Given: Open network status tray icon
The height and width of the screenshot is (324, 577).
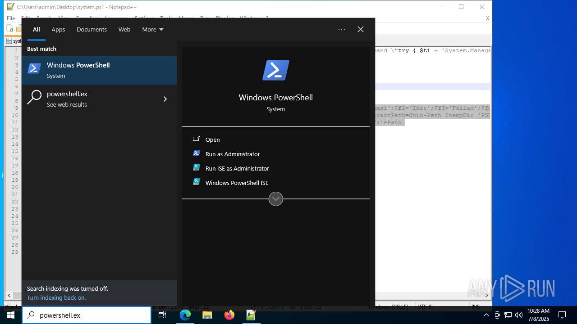Looking at the screenshot, I should coord(508,315).
